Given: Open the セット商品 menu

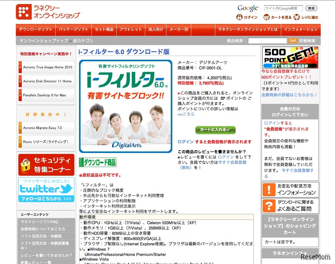Looking at the screenshot, I should tap(104, 30).
